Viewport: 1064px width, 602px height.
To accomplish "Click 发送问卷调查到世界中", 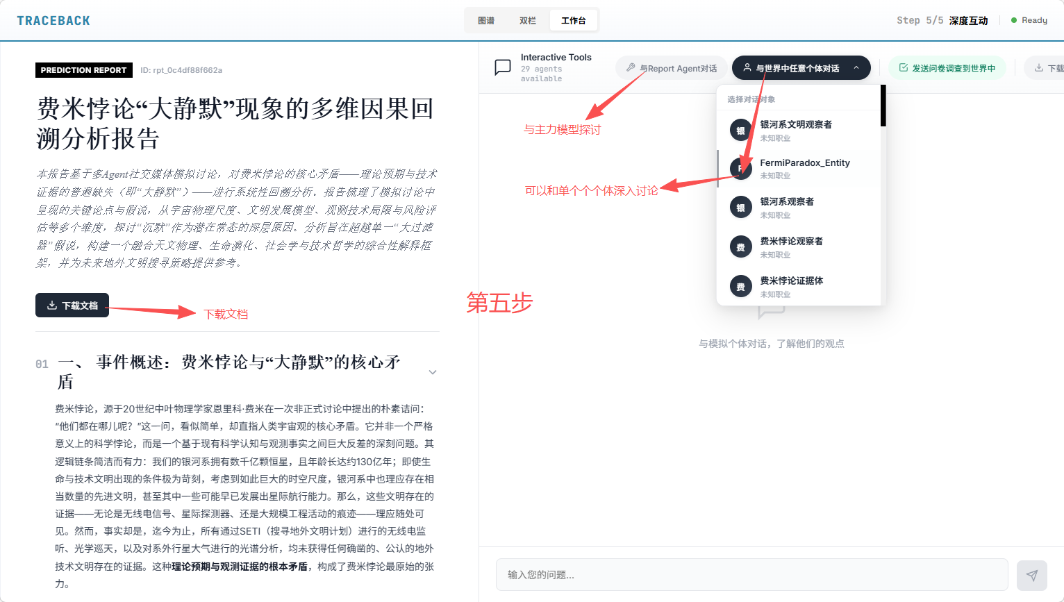I will 947,67.
